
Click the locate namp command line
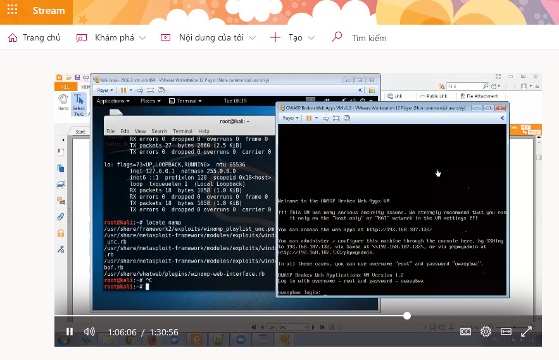tap(142, 223)
